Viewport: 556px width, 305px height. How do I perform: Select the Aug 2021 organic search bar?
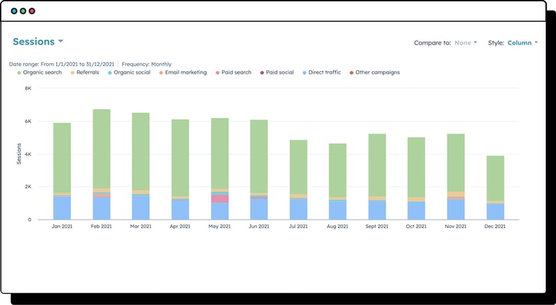(x=338, y=171)
